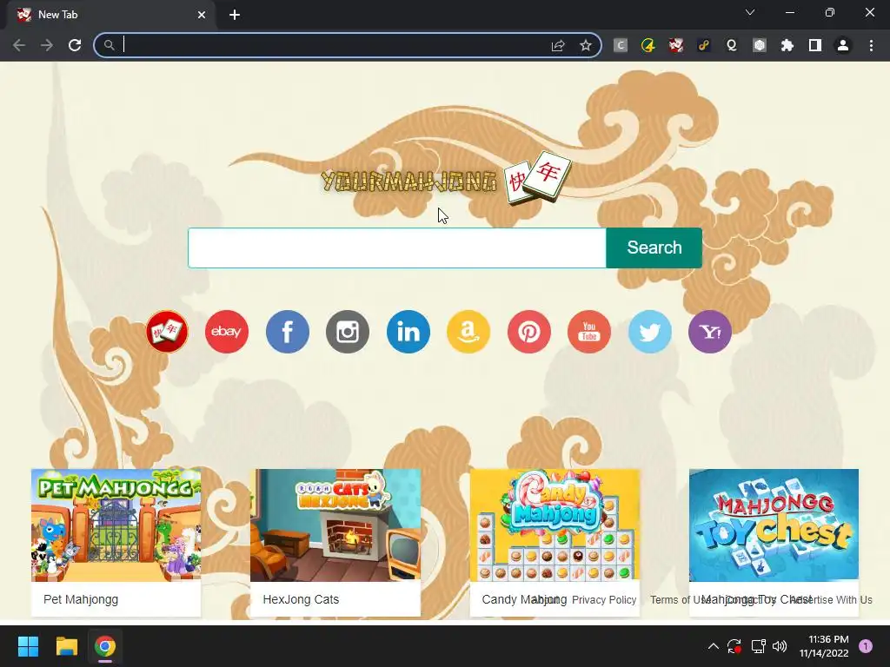This screenshot has width=890, height=667.
Task: Open the yellow chain-link extension icon
Action: pyautogui.click(x=704, y=45)
